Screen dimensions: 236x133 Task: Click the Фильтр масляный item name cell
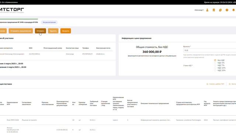click(13, 130)
